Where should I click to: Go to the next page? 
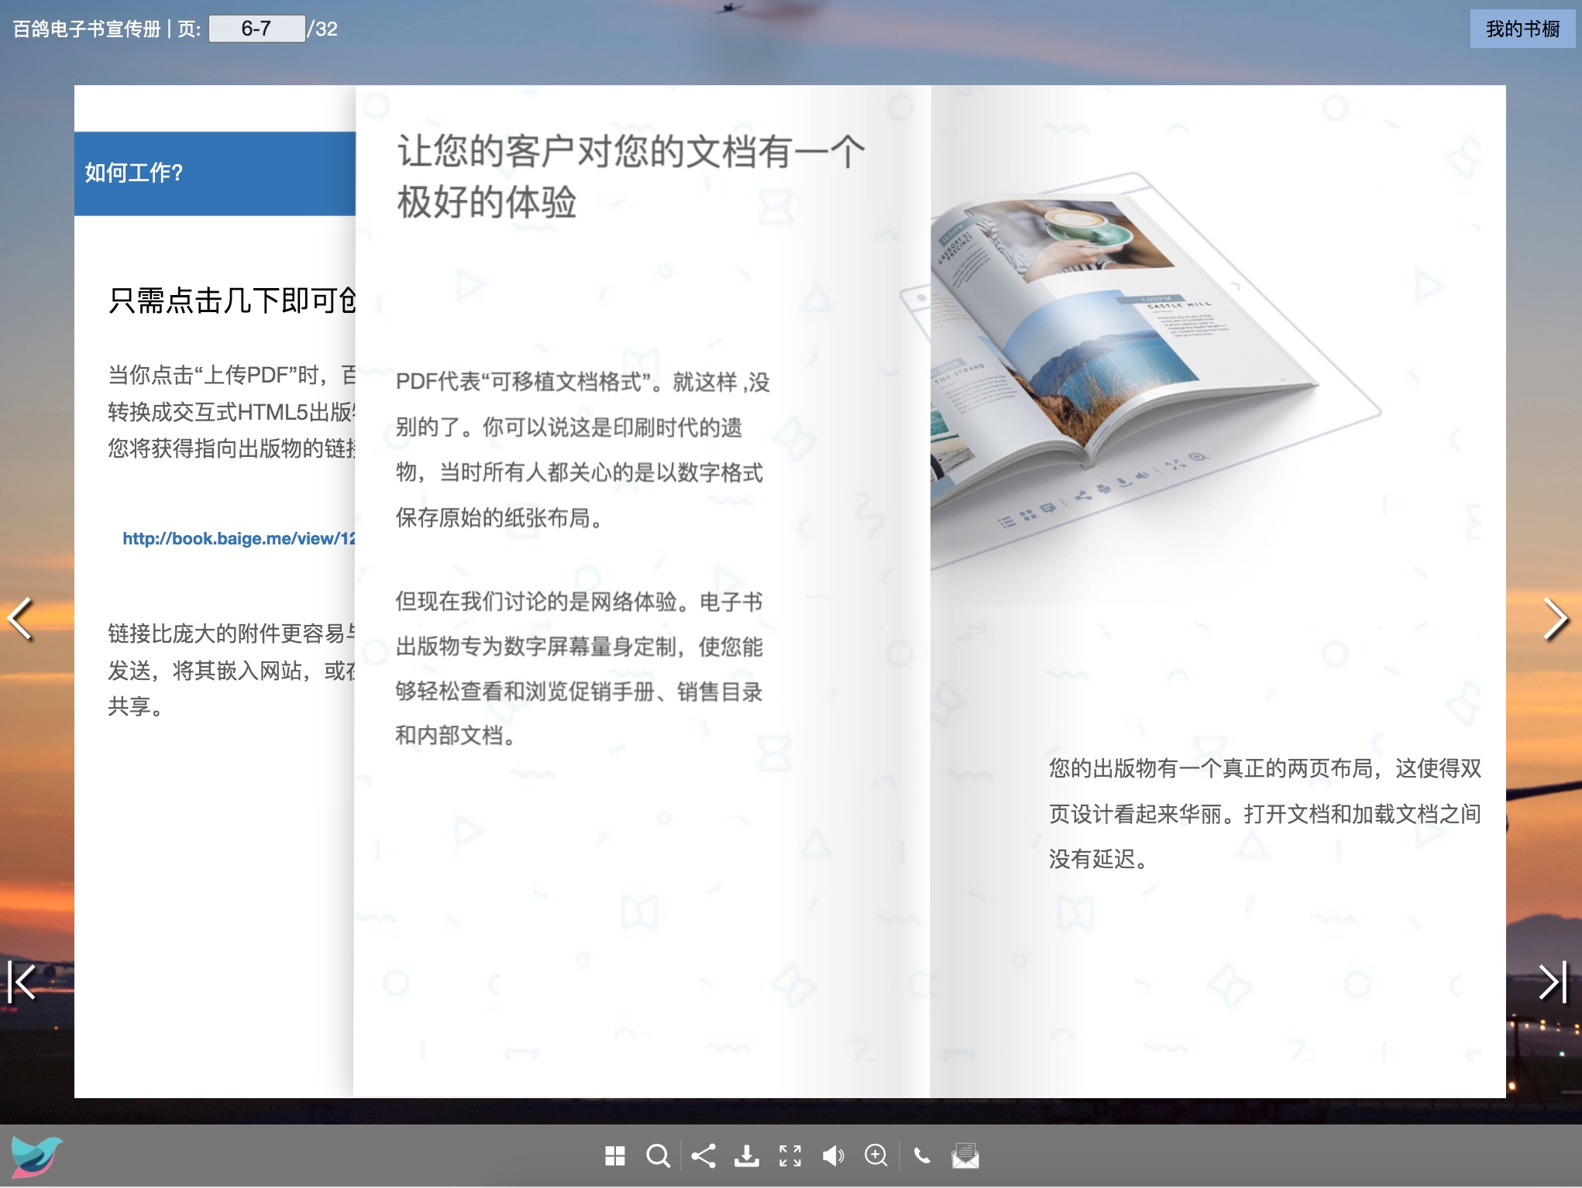coord(1555,619)
